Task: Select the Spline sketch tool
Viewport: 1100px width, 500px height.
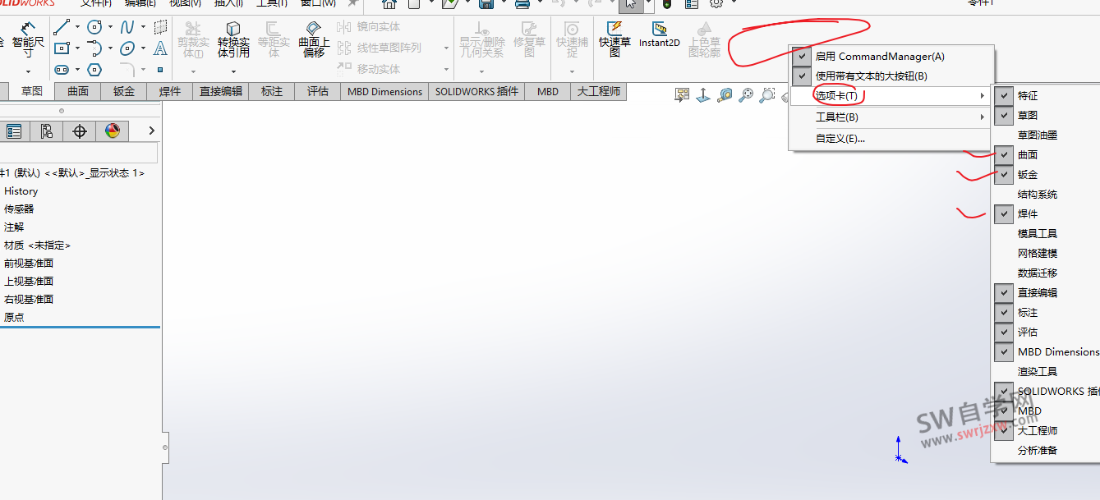Action: click(127, 27)
